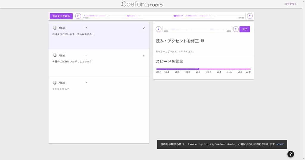Click the 完了 button

tap(245, 29)
